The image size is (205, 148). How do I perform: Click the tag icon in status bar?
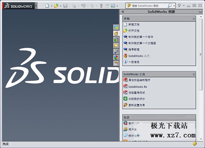[x=195, y=144]
